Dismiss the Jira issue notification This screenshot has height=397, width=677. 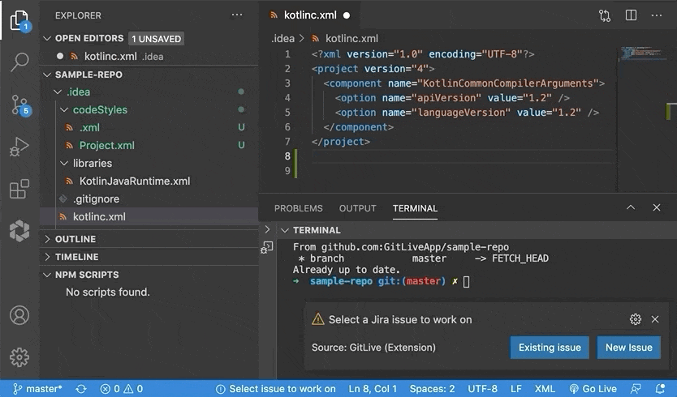(x=655, y=319)
